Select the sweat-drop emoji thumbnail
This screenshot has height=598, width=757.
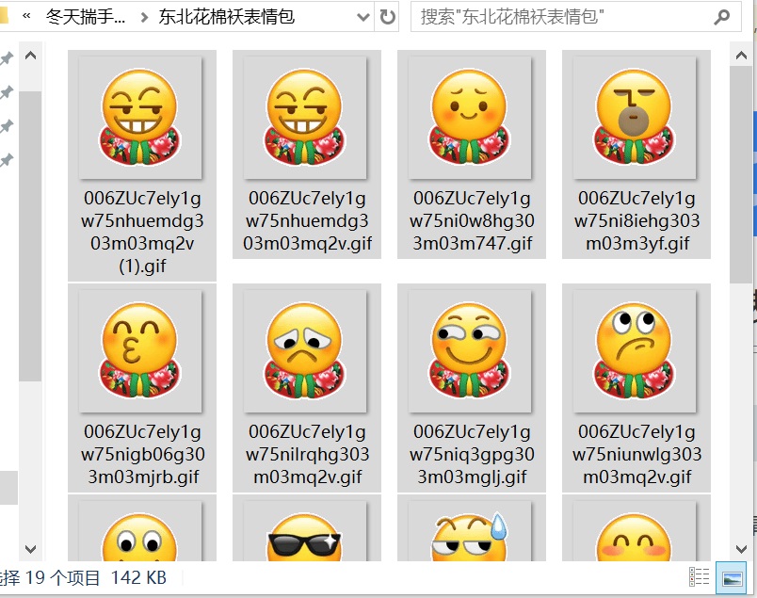click(x=470, y=531)
